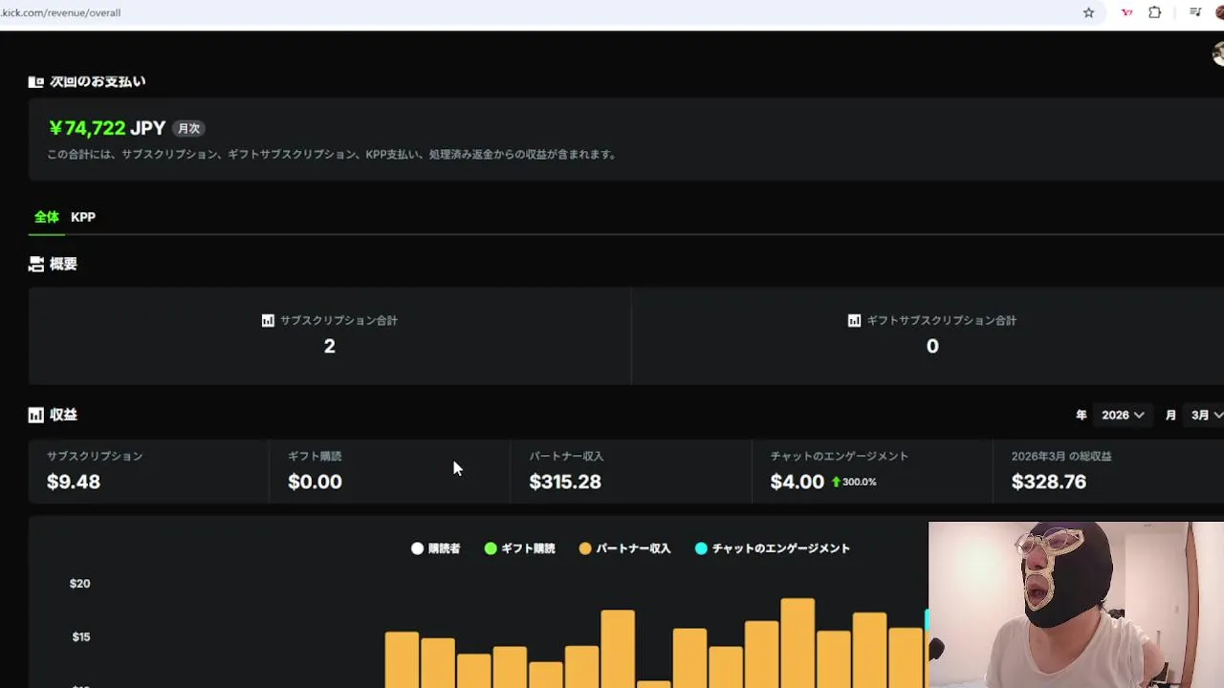Viewport: 1224px width, 688px height.
Task: Open the browser Extensions puzzle icon
Action: pyautogui.click(x=1155, y=12)
